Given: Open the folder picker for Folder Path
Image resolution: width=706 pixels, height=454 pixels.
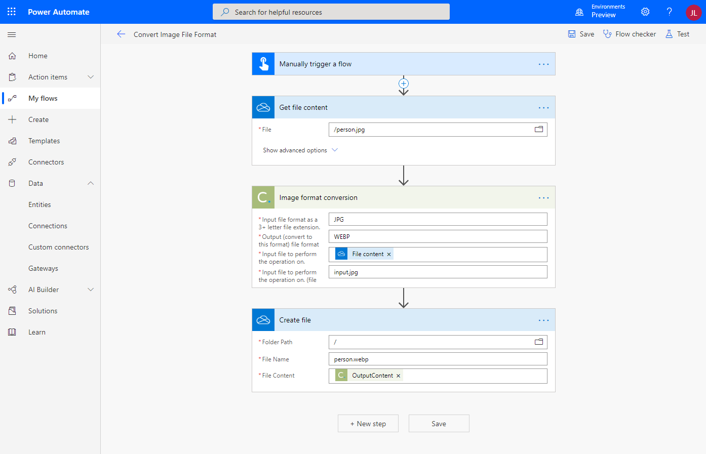Looking at the screenshot, I should (538, 342).
